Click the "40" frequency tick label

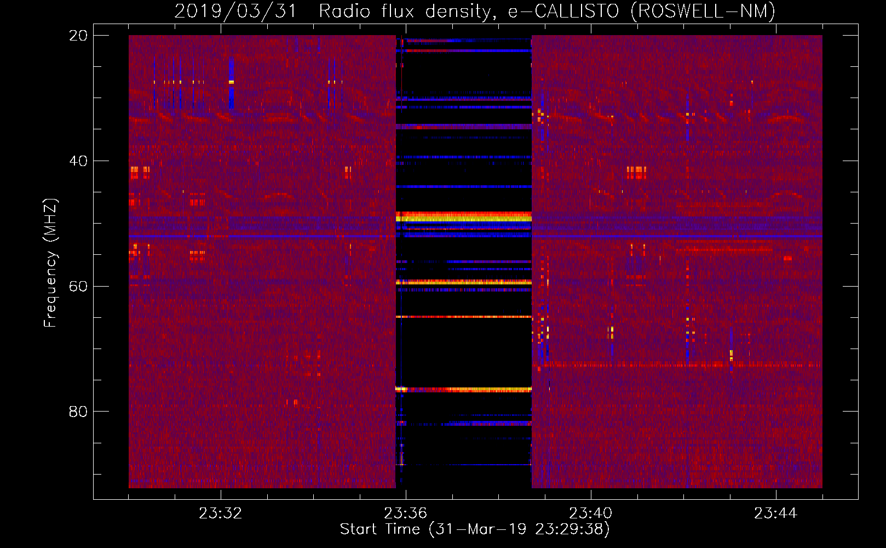click(78, 161)
